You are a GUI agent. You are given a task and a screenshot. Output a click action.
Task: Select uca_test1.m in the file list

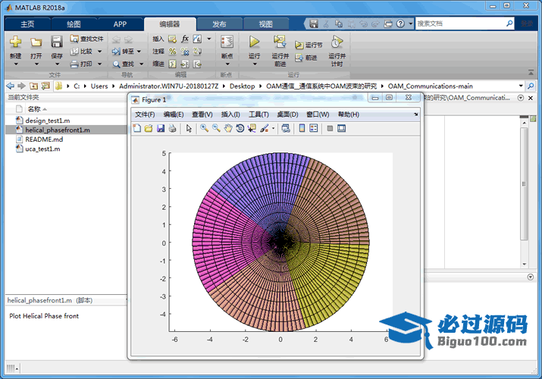pos(42,149)
